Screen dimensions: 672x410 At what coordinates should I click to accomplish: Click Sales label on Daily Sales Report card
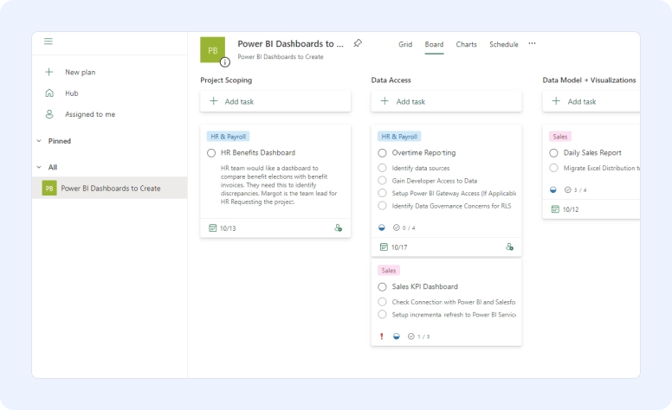click(x=559, y=137)
